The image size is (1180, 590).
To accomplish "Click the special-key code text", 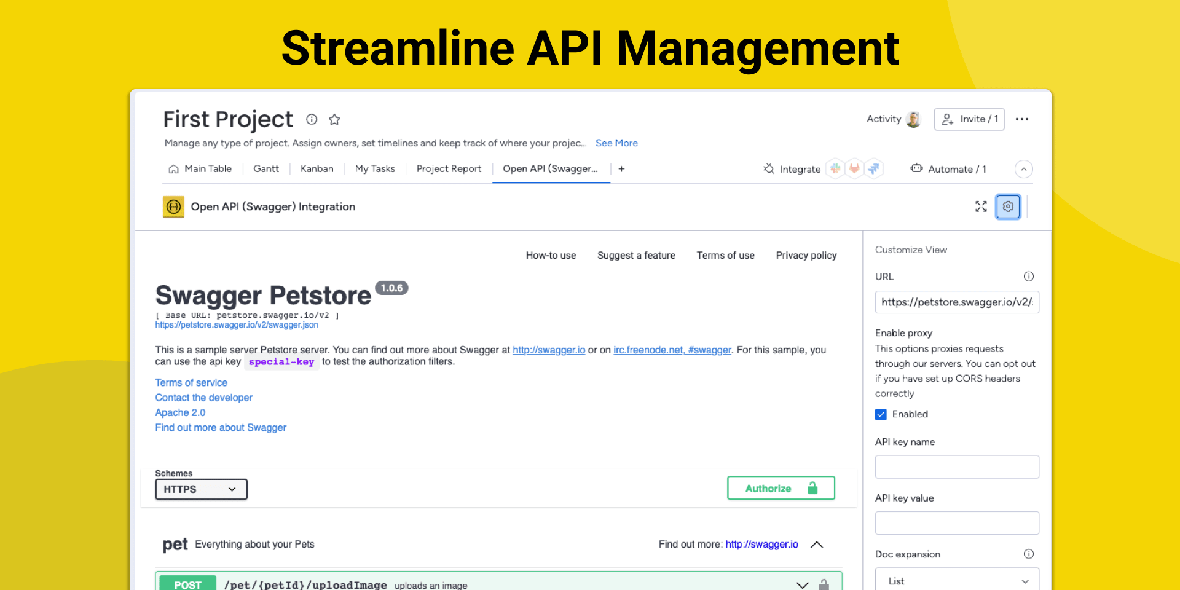I will (x=281, y=362).
